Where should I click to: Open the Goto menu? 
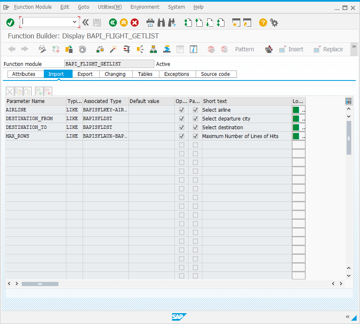(x=83, y=7)
